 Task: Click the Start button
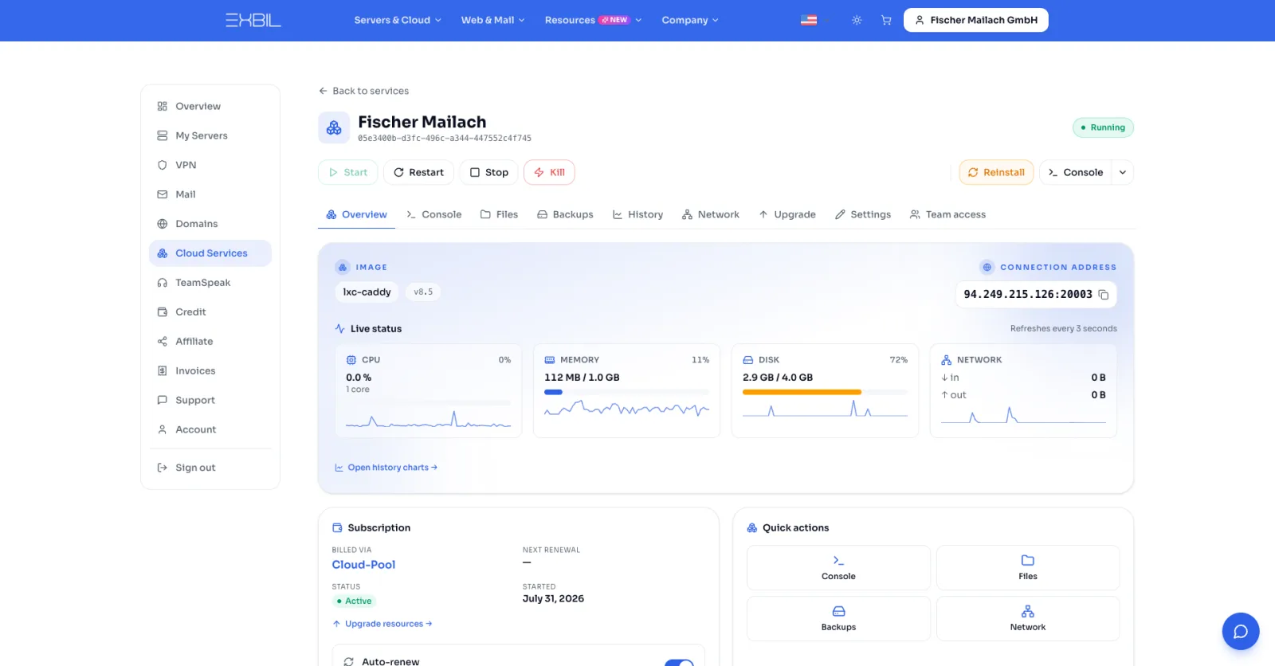pyautogui.click(x=348, y=172)
